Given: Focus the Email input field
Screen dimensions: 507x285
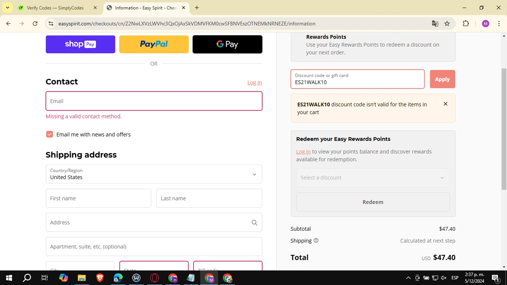Looking at the screenshot, I should click(x=154, y=101).
